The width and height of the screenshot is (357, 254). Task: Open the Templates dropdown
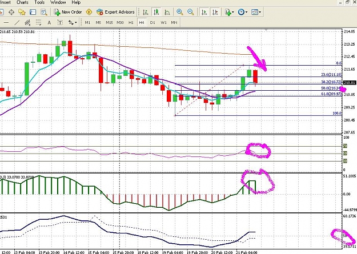tap(256, 12)
